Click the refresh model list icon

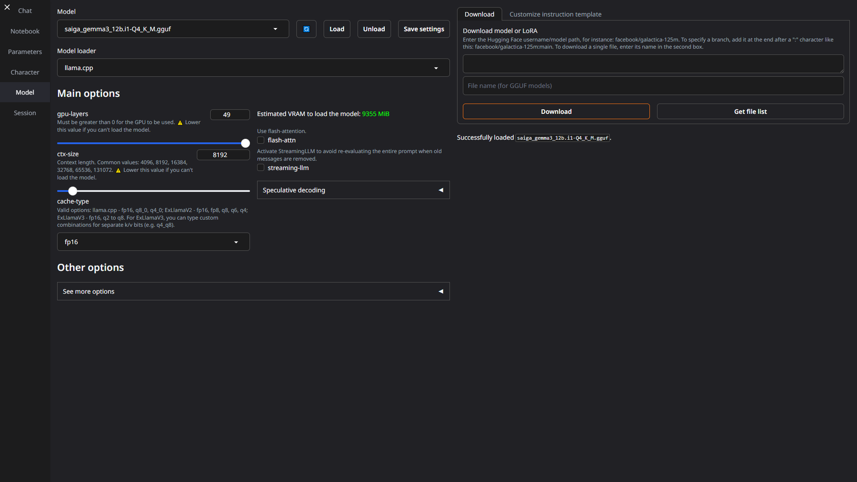coord(306,29)
